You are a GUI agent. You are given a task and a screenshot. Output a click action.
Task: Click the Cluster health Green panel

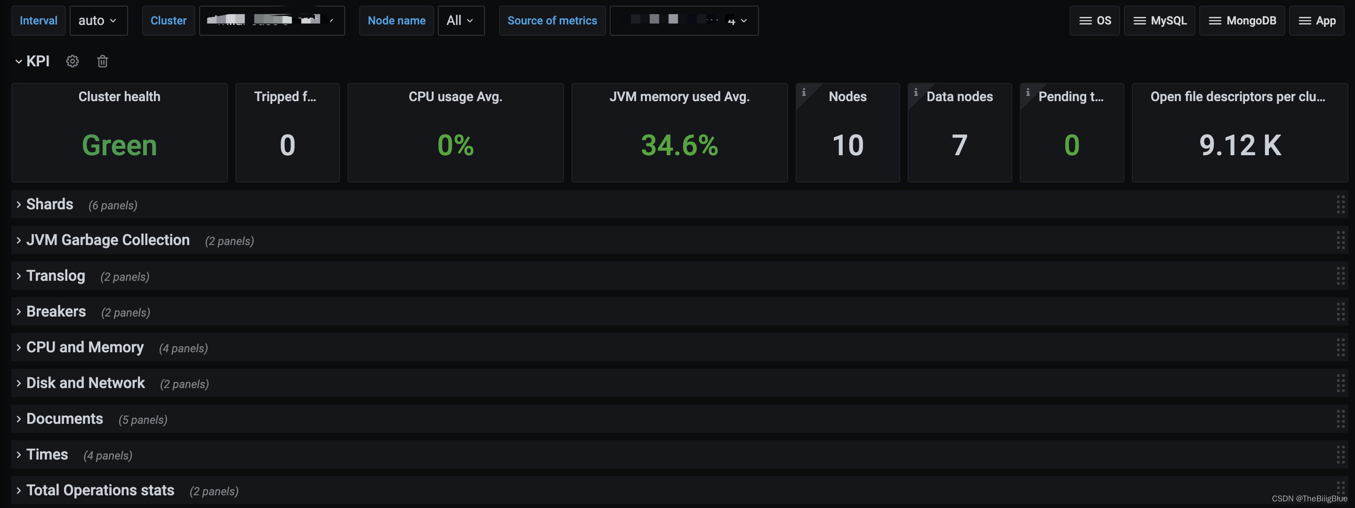click(120, 144)
